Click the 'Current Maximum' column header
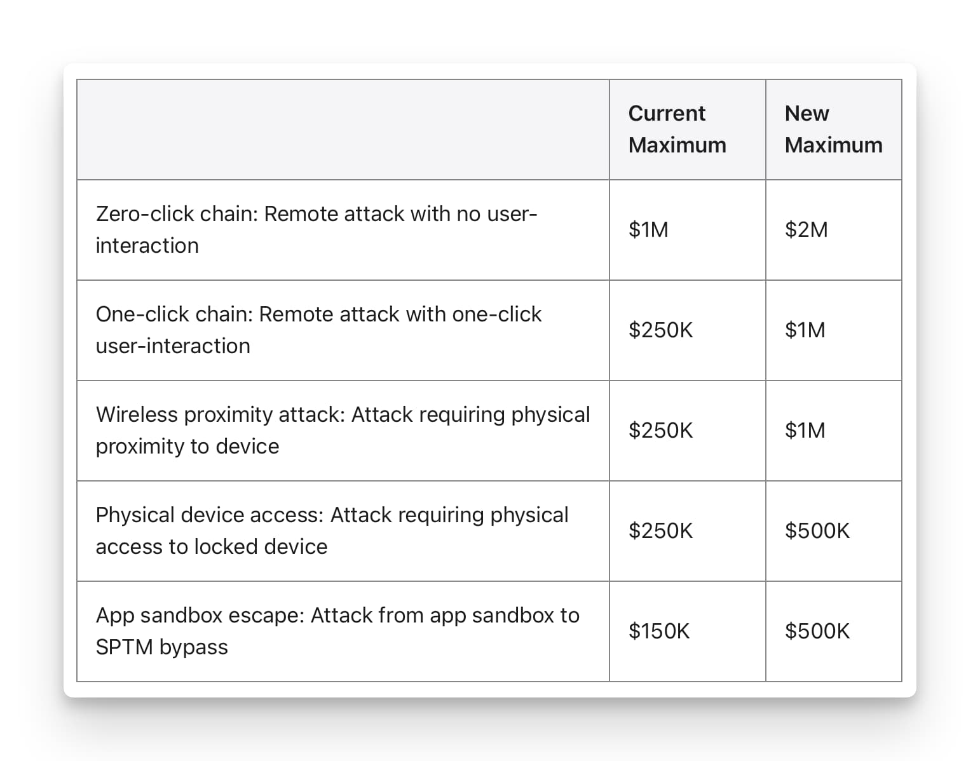The height and width of the screenshot is (761, 980). (677, 129)
